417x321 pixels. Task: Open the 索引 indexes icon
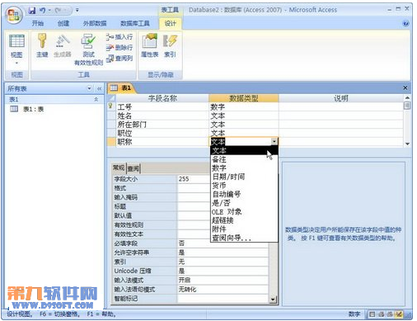click(x=170, y=45)
